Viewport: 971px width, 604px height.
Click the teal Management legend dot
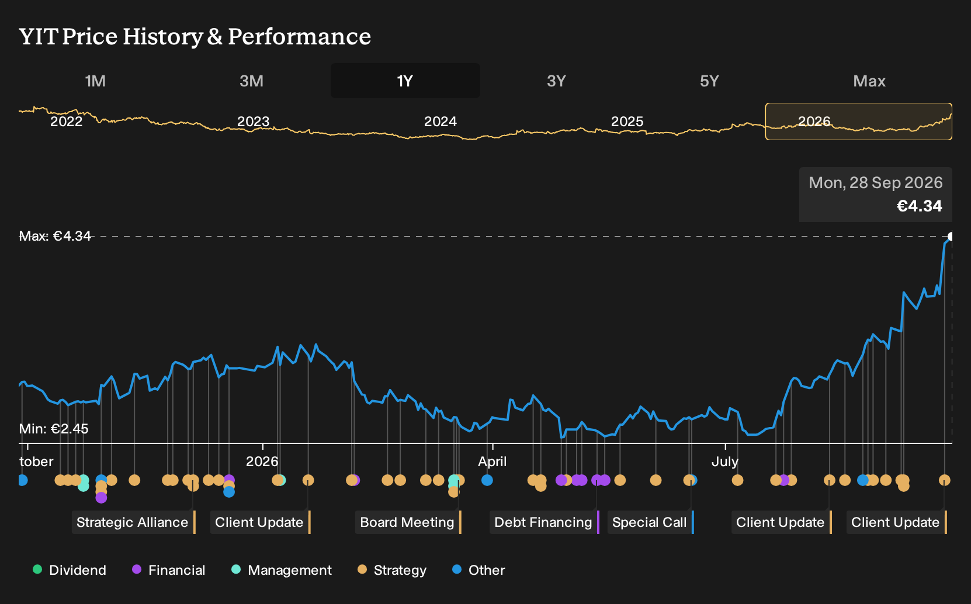[236, 570]
